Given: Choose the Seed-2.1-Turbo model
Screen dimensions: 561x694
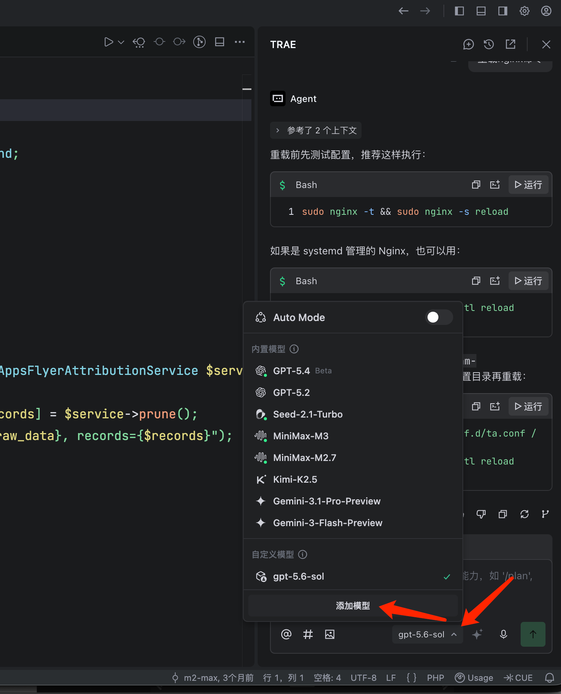Looking at the screenshot, I should pos(353,414).
